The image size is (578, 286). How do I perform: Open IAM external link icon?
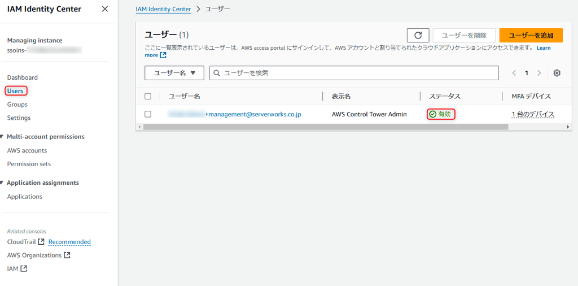click(24, 268)
